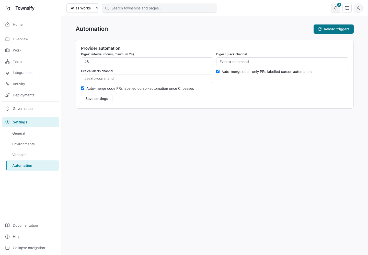This screenshot has width=368, height=255.
Task: Uncheck auto-merge code PRs once CI passes
Action: click(83, 88)
